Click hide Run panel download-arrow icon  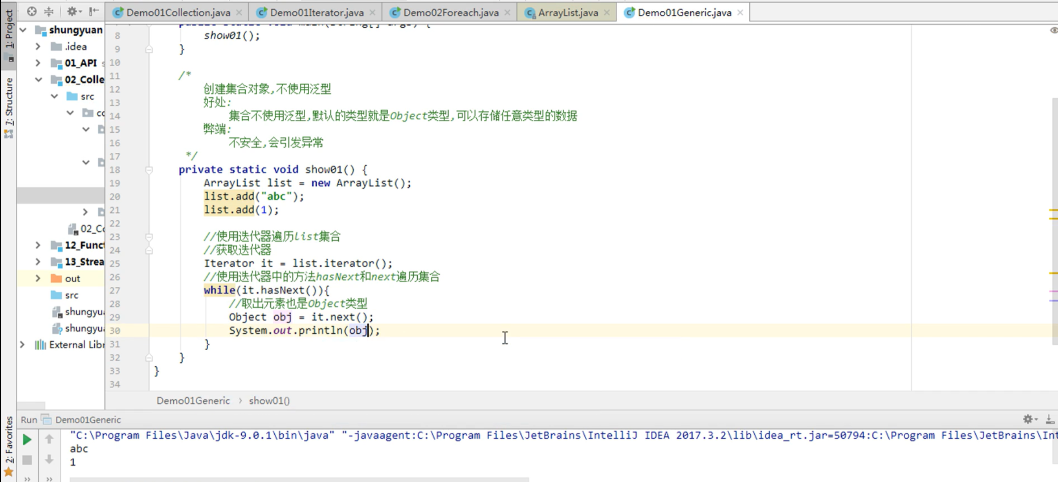tap(1050, 419)
